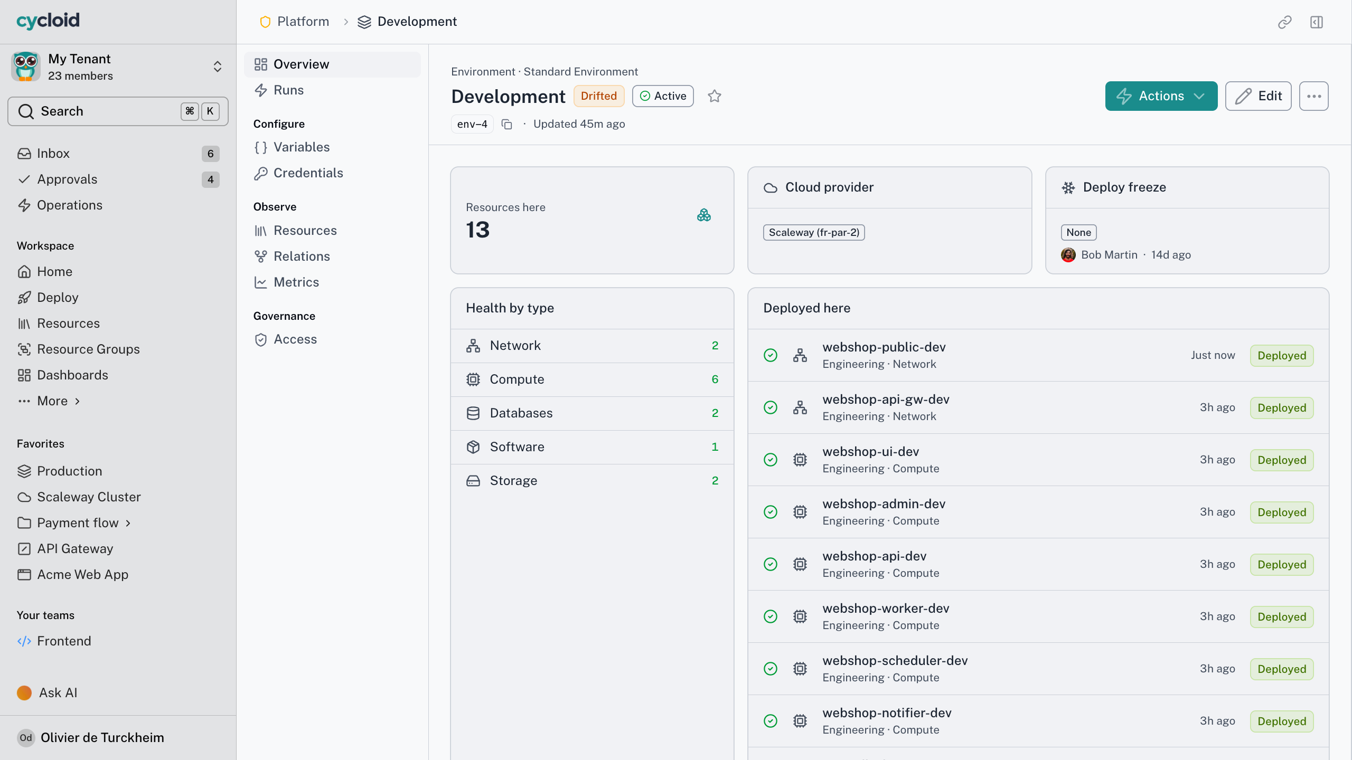The width and height of the screenshot is (1352, 760).
Task: Toggle the side panel icon in header
Action: coord(1317,22)
